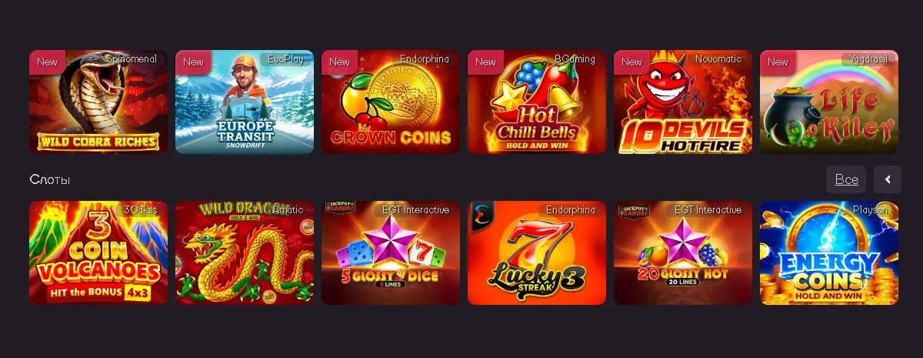Viewport: 923px width, 358px height.
Task: Launch Europe Transit Snowdrift slot
Action: tap(245, 102)
